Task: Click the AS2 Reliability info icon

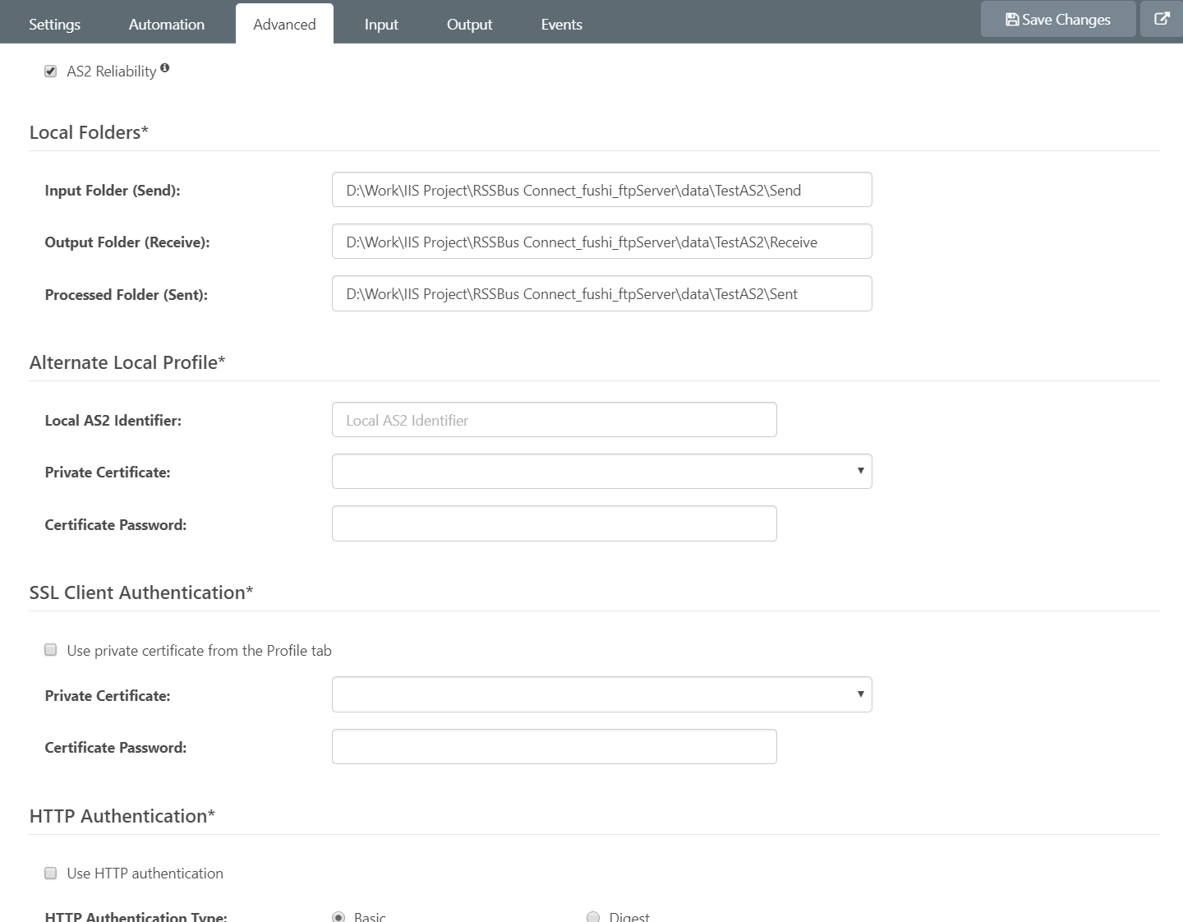Action: [164, 68]
